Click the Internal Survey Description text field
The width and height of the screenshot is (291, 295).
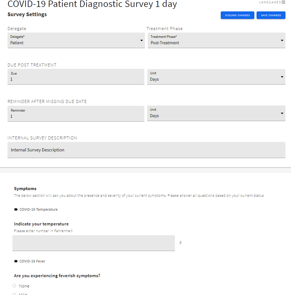[146, 150]
